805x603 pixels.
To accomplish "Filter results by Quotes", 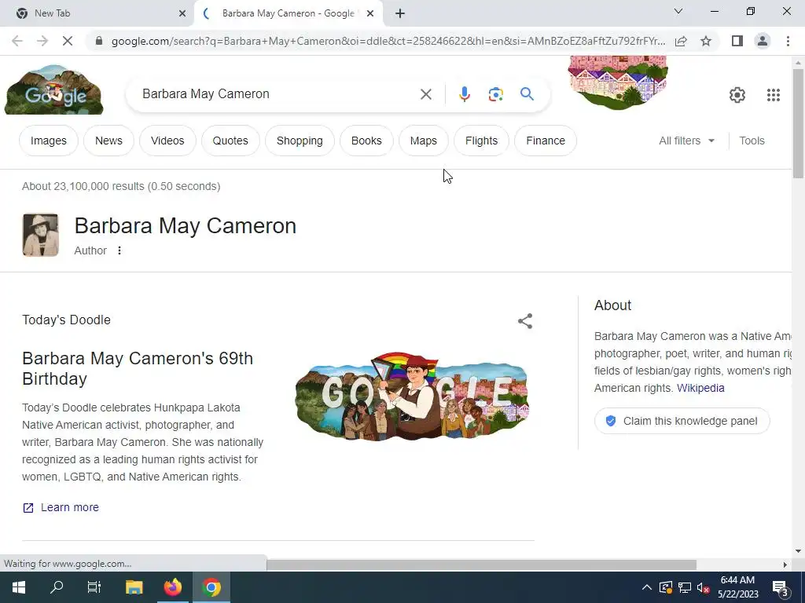I will [x=230, y=141].
